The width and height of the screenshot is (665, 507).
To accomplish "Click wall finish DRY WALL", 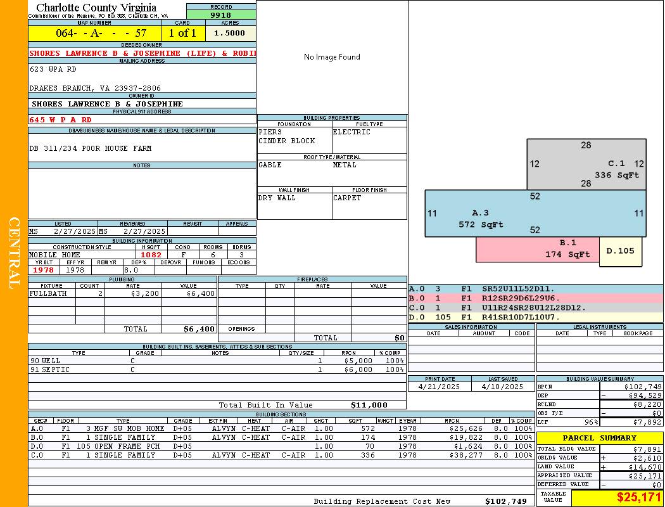I will [277, 198].
